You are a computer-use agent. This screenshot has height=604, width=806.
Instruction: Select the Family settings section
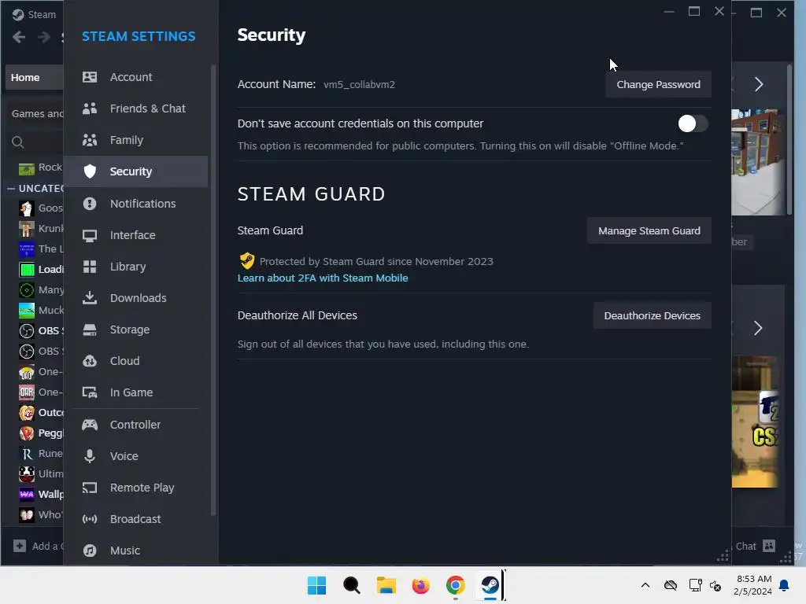(x=136, y=140)
